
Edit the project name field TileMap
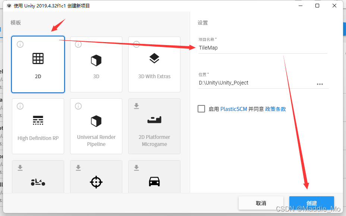coord(262,48)
